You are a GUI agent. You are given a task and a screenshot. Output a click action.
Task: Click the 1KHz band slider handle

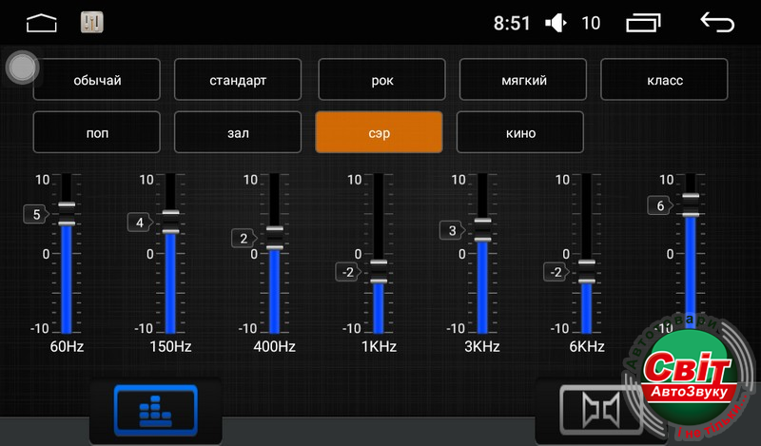[379, 272]
